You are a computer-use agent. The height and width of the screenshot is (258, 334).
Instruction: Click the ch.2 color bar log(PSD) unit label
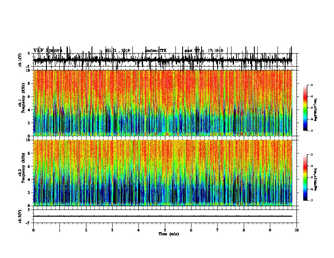(x=316, y=179)
